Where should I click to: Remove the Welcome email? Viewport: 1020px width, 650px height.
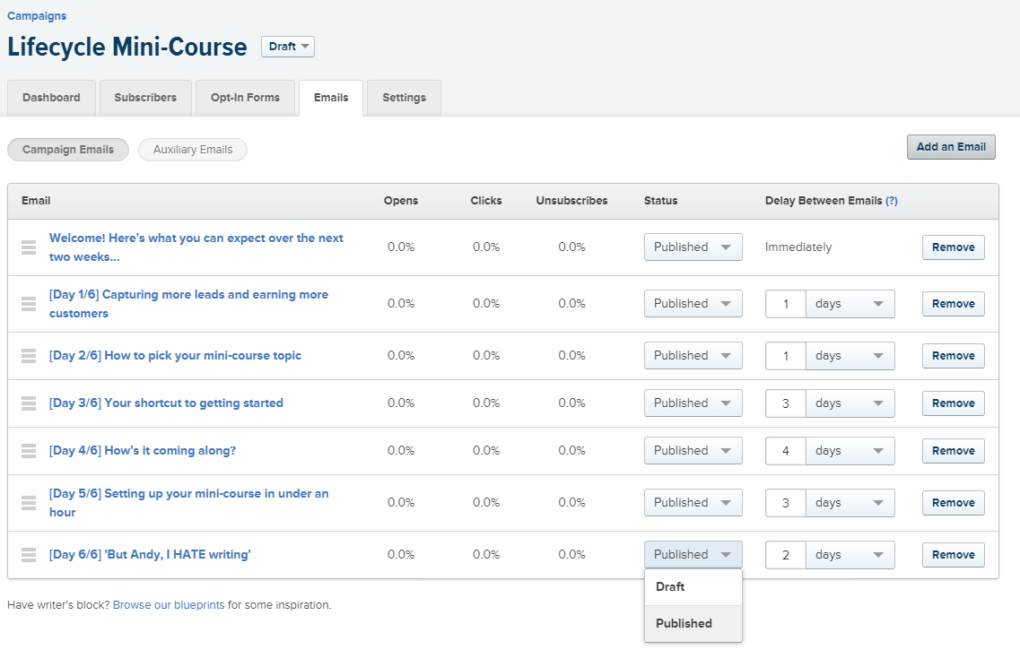coord(953,247)
